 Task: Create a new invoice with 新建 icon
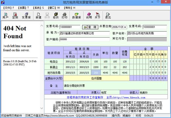point(38,16)
